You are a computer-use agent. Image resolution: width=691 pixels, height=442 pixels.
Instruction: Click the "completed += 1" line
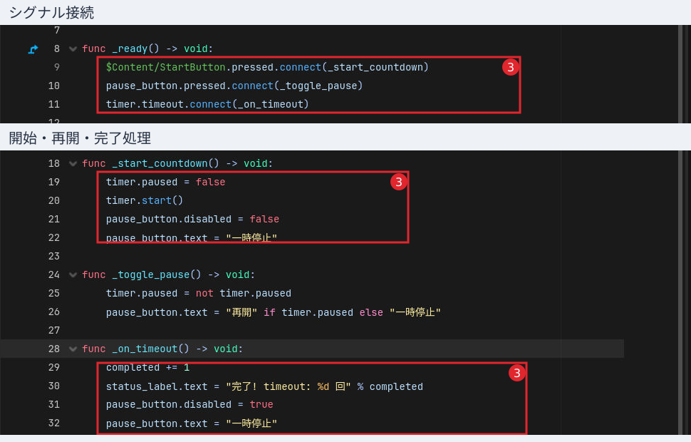[x=147, y=367]
